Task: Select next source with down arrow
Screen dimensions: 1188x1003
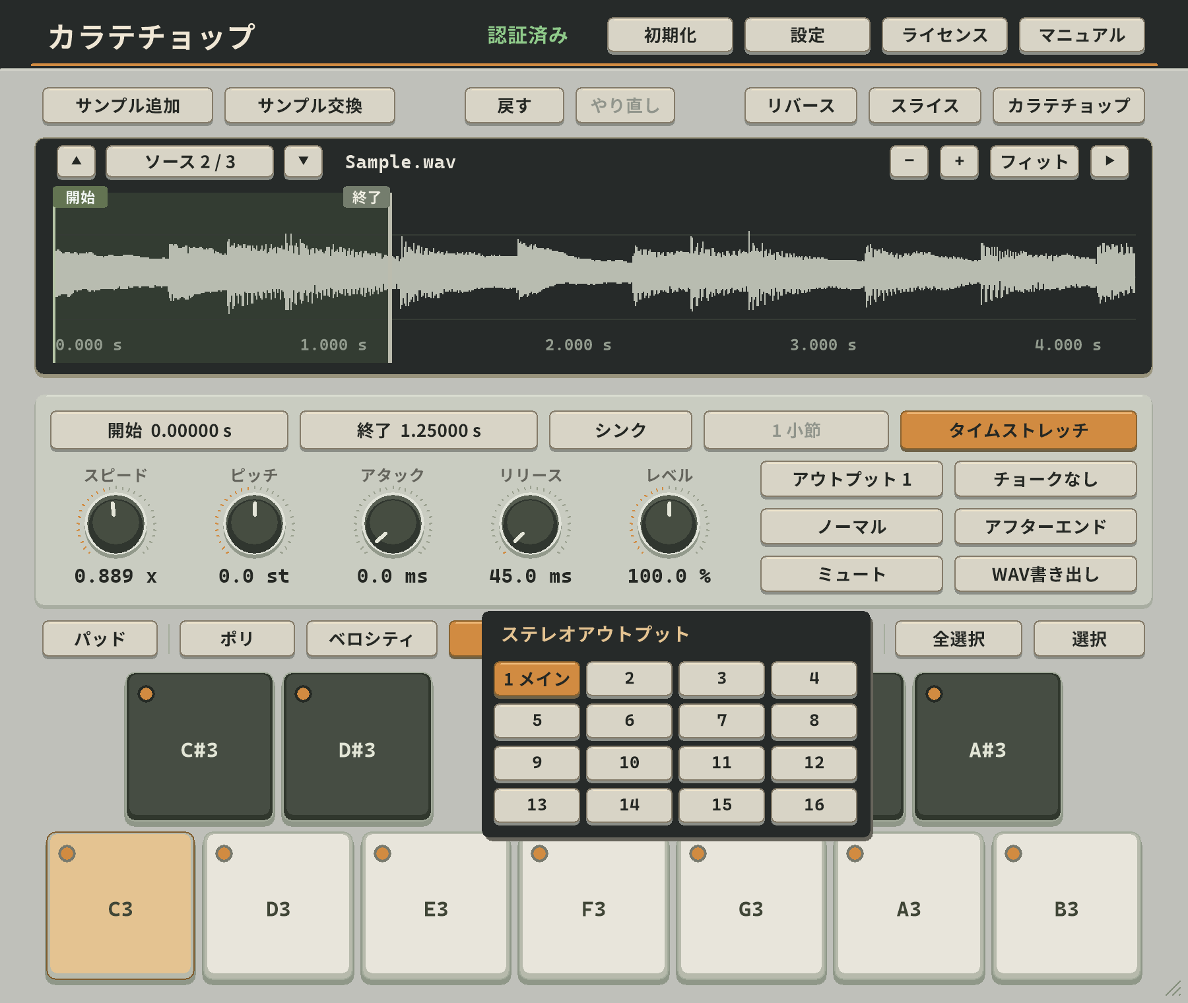Action: pos(304,162)
